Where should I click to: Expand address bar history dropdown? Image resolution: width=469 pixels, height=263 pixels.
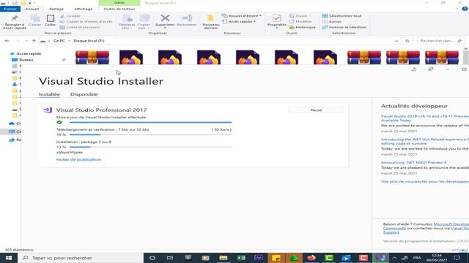pos(396,41)
